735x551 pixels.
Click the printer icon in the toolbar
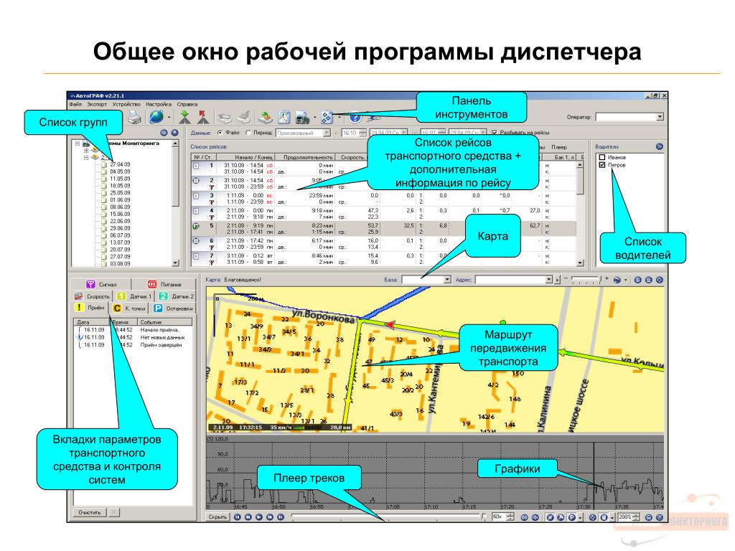pos(134,117)
